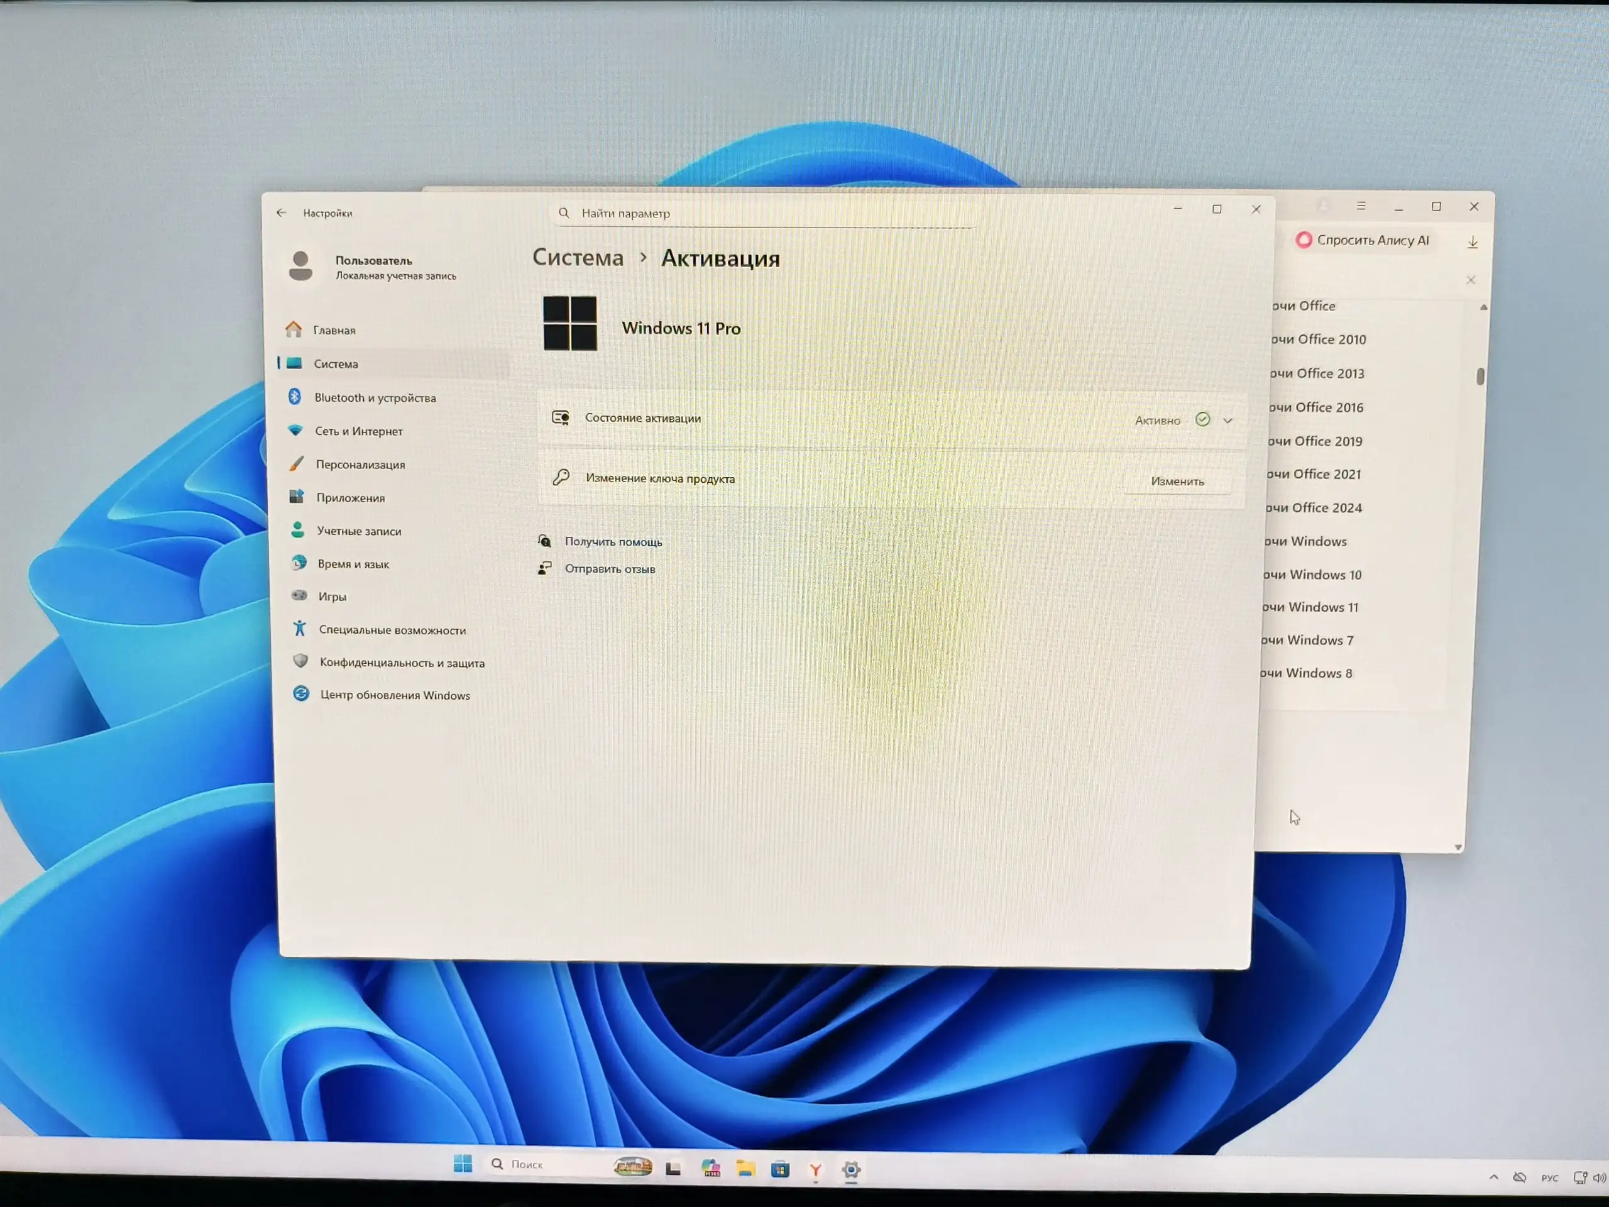The image size is (1609, 1207).
Task: Expand the Состояние активации chevron
Action: (x=1228, y=421)
